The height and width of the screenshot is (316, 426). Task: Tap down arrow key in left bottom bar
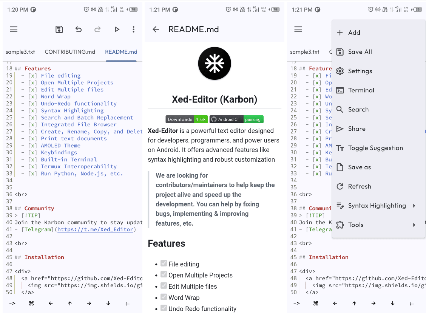[x=108, y=303]
